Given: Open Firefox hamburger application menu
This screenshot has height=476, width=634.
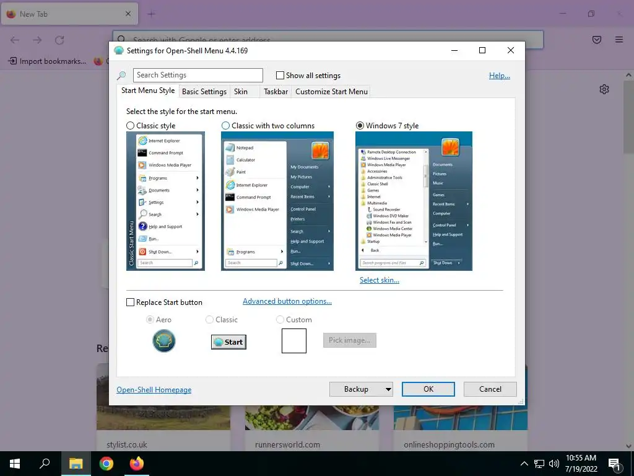Looking at the screenshot, I should 619,40.
